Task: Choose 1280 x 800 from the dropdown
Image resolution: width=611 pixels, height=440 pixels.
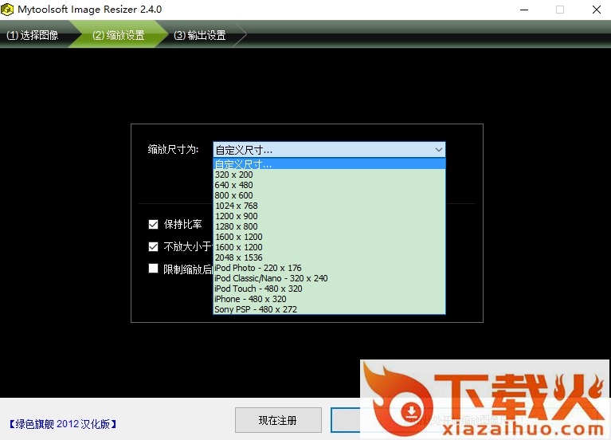Action: point(329,226)
